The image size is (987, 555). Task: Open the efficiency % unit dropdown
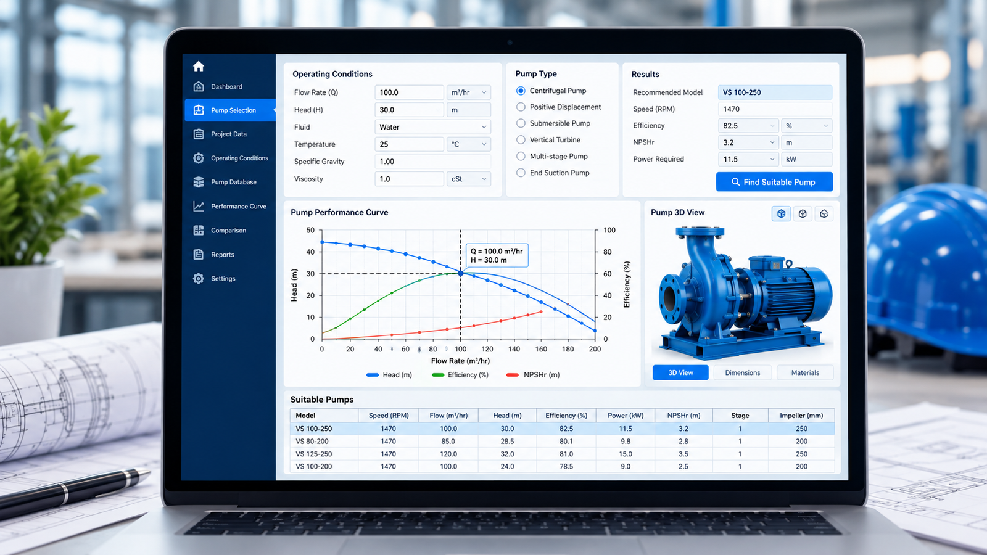point(807,126)
